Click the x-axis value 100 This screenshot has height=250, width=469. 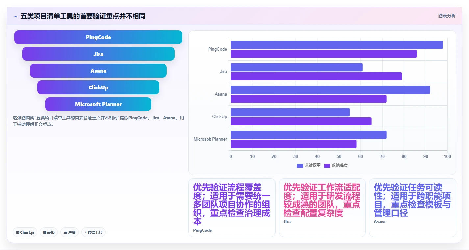pos(447,156)
